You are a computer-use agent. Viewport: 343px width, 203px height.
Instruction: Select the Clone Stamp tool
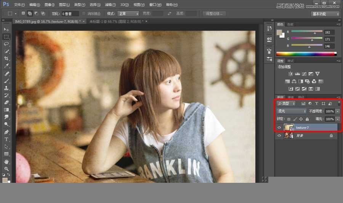tap(6, 88)
